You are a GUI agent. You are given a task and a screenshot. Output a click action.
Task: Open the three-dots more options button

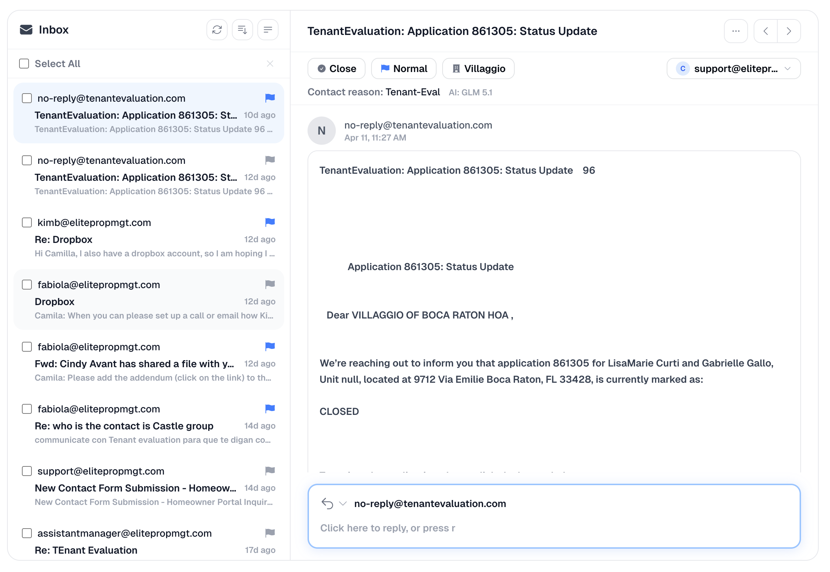point(736,31)
